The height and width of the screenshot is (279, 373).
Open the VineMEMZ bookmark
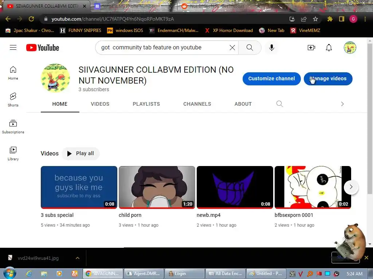click(x=305, y=31)
